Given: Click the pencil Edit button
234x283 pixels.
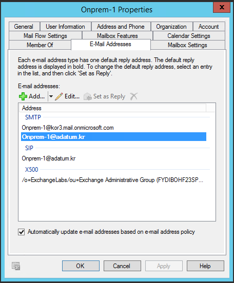Looking at the screenshot, I should click(67, 96).
